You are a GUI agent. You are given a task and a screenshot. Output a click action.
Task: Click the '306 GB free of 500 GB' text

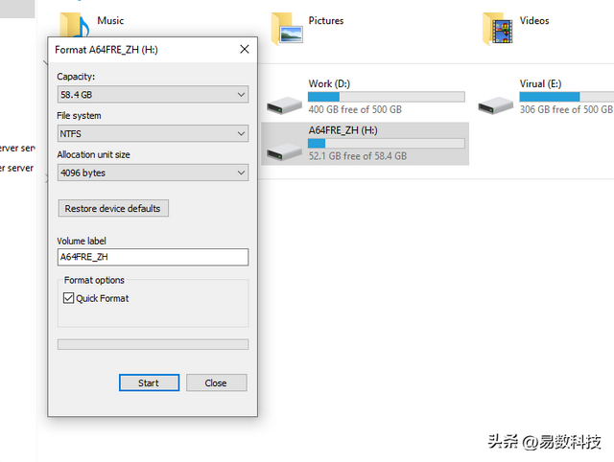(566, 109)
